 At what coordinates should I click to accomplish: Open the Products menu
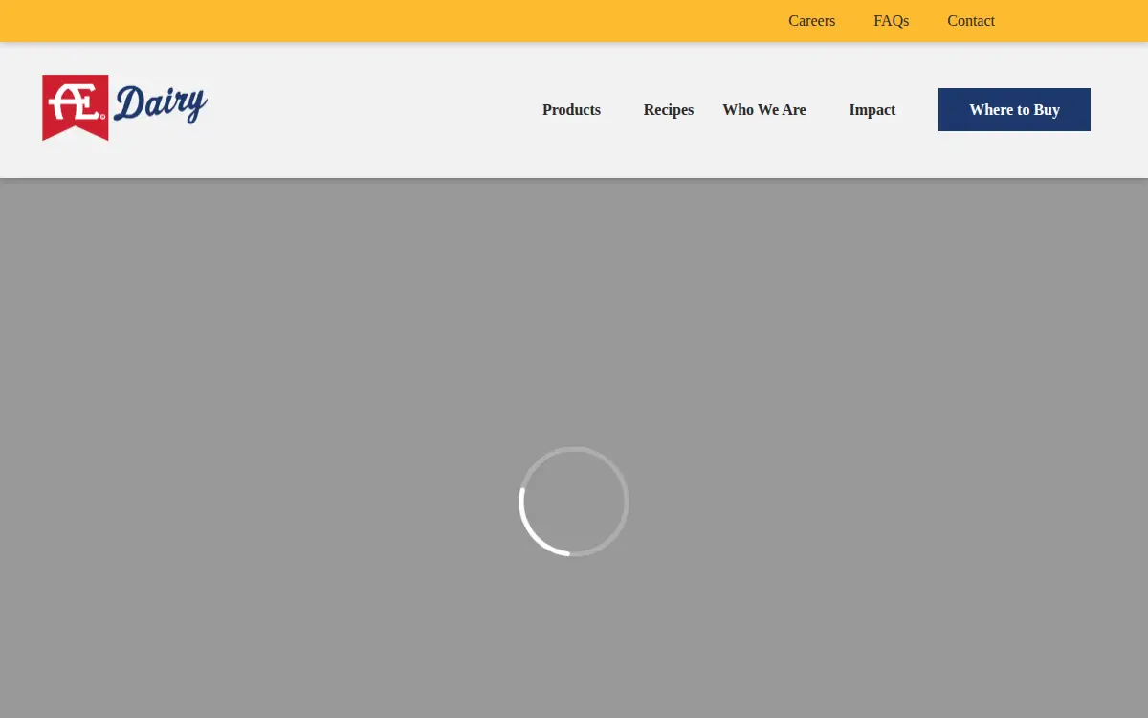571,110
